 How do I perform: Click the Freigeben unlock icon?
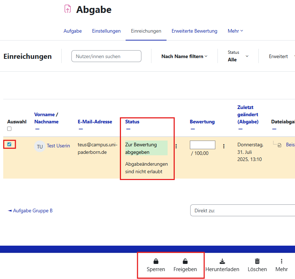click(185, 261)
